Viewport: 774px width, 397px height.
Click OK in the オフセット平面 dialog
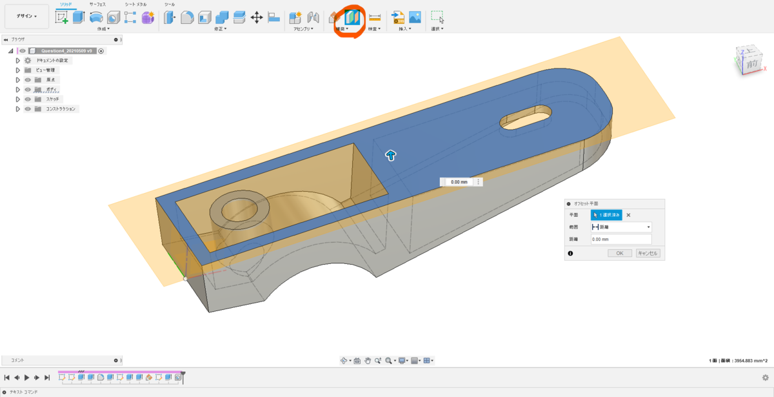click(619, 253)
